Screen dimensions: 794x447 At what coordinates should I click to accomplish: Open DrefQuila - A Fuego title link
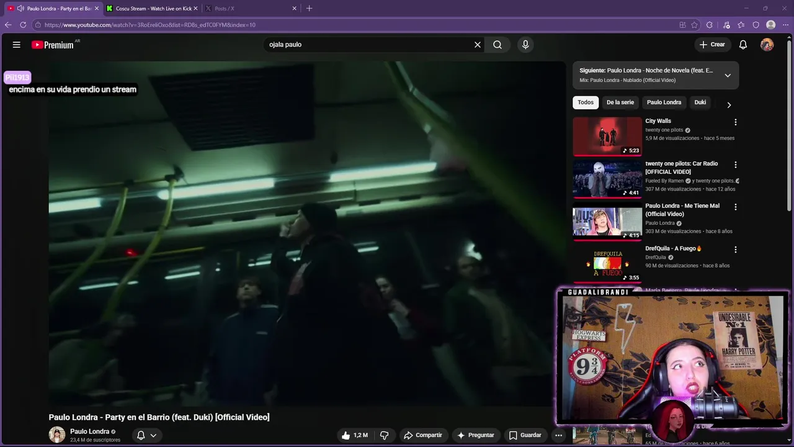pos(674,248)
